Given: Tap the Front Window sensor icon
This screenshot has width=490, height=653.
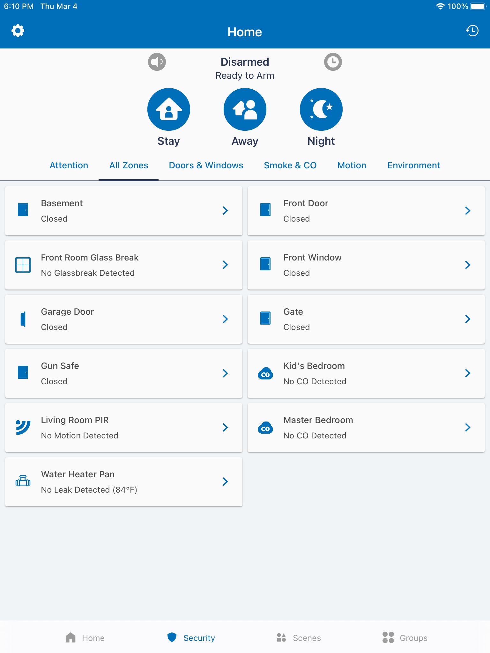Looking at the screenshot, I should 265,264.
